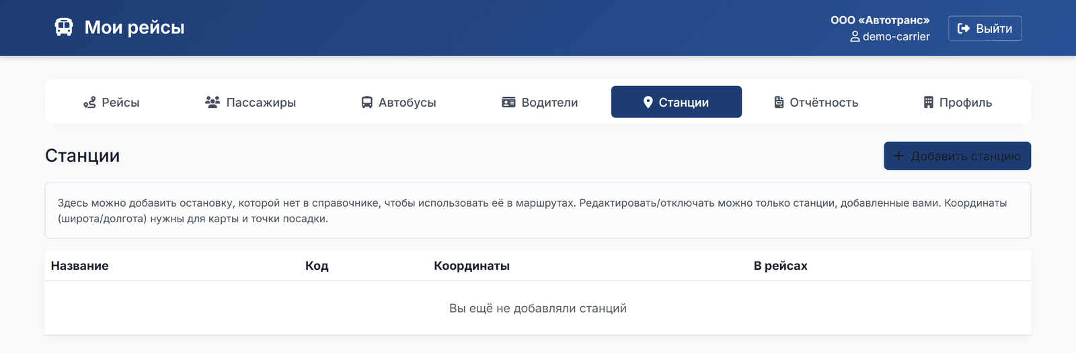Click the Название column header
Viewport: 1076px width, 353px height.
pyautogui.click(x=80, y=266)
